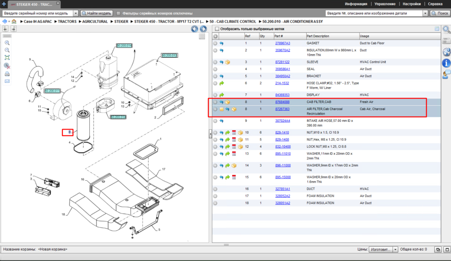Screen dimensions: 451x261
Task: Select the add circle for GASKET row
Action: tap(215, 43)
